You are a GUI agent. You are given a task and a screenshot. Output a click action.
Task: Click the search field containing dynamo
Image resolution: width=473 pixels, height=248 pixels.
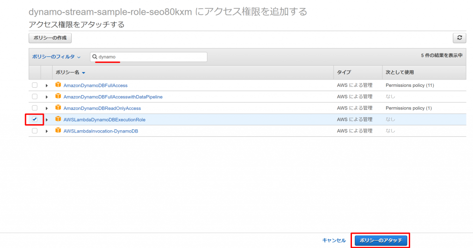click(149, 57)
